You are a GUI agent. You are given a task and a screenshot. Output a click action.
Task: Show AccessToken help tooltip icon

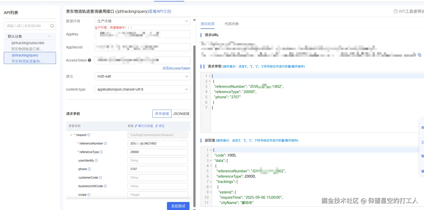pos(89,60)
